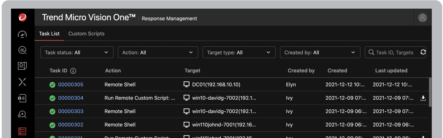Click the Trend Micro Vision One title

(88, 17)
